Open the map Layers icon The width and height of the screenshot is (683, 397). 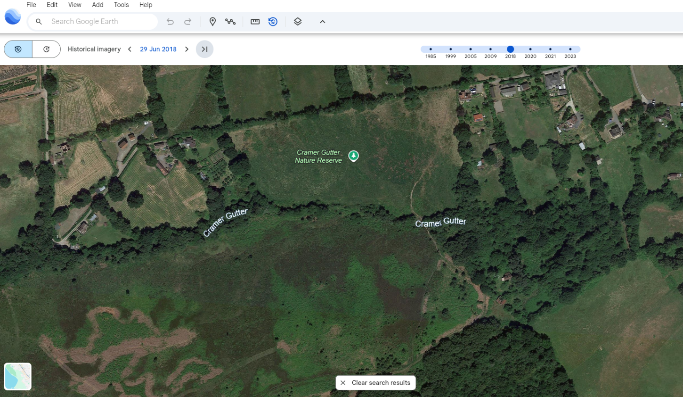(298, 22)
